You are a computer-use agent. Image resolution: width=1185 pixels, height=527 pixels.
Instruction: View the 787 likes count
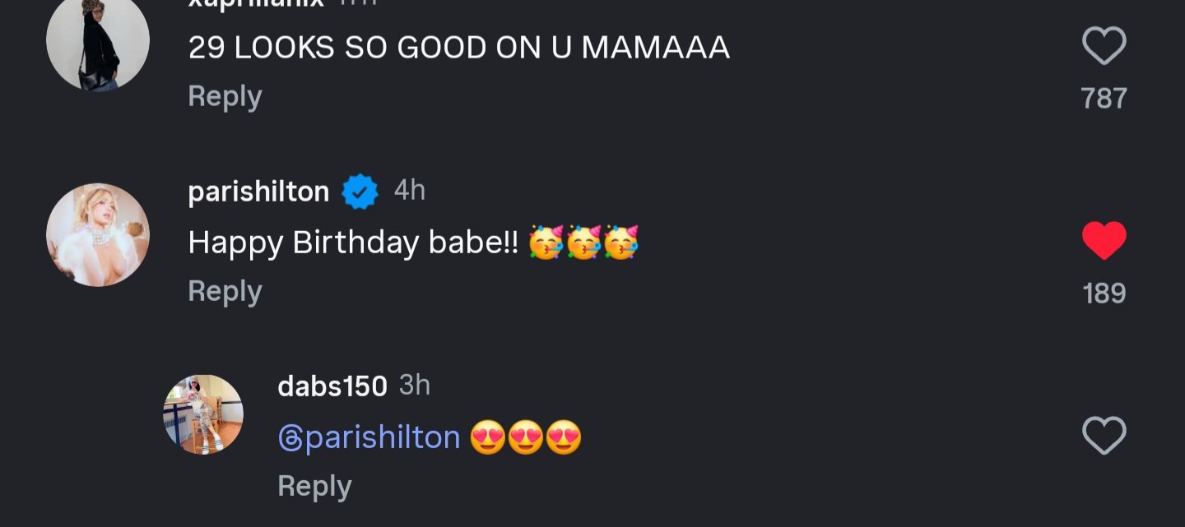point(1104,99)
